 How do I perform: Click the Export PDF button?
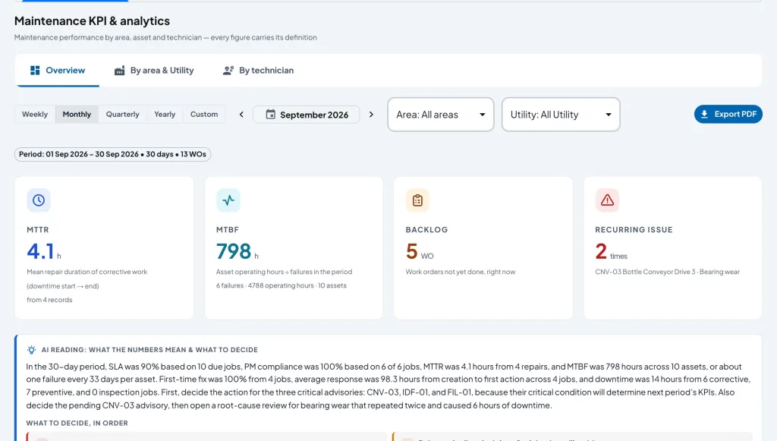pyautogui.click(x=728, y=114)
